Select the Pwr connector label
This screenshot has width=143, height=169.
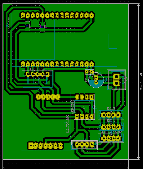click(x=127, y=80)
